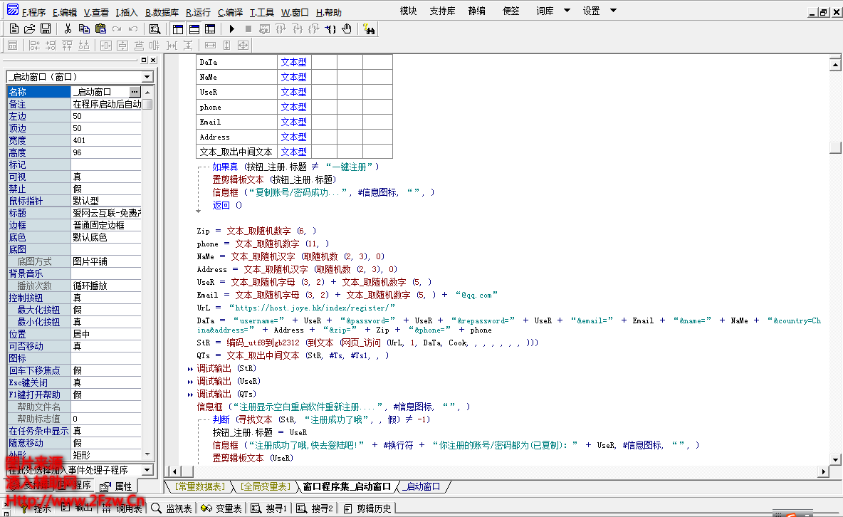This screenshot has height=517, width=843.
Task: Open the Find dialog via magnifier icon
Action: click(x=153, y=28)
